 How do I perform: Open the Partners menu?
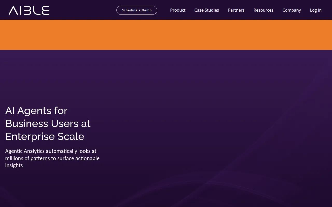pyautogui.click(x=236, y=10)
